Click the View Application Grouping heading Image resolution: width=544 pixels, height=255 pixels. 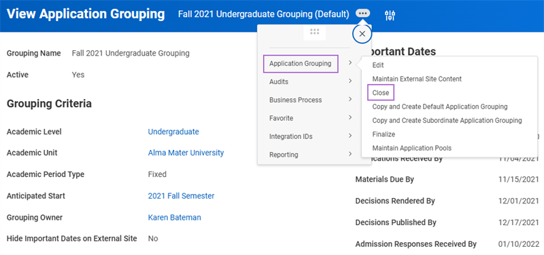coord(86,14)
